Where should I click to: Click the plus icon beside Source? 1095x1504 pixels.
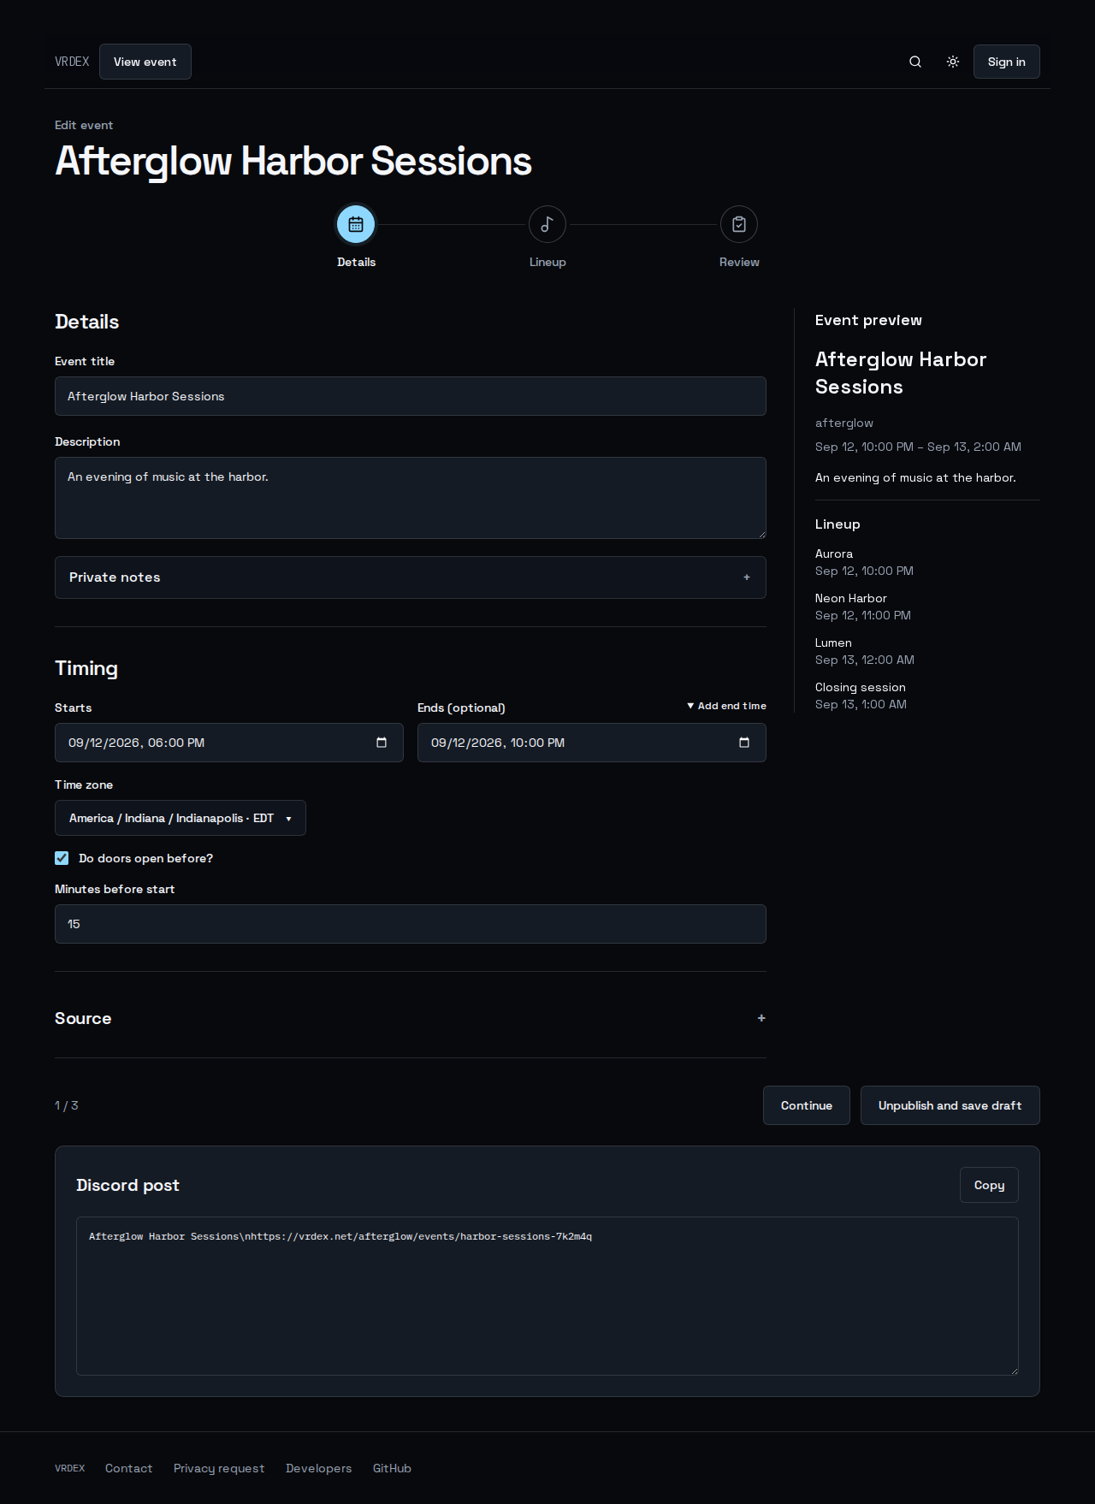(761, 1018)
